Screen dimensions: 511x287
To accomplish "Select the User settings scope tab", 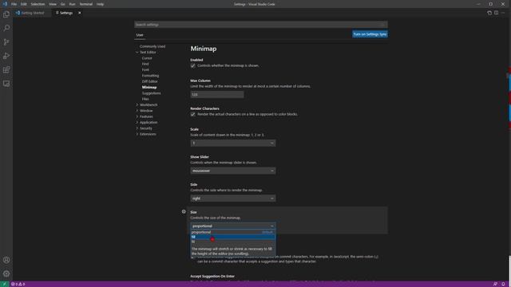I will [140, 35].
